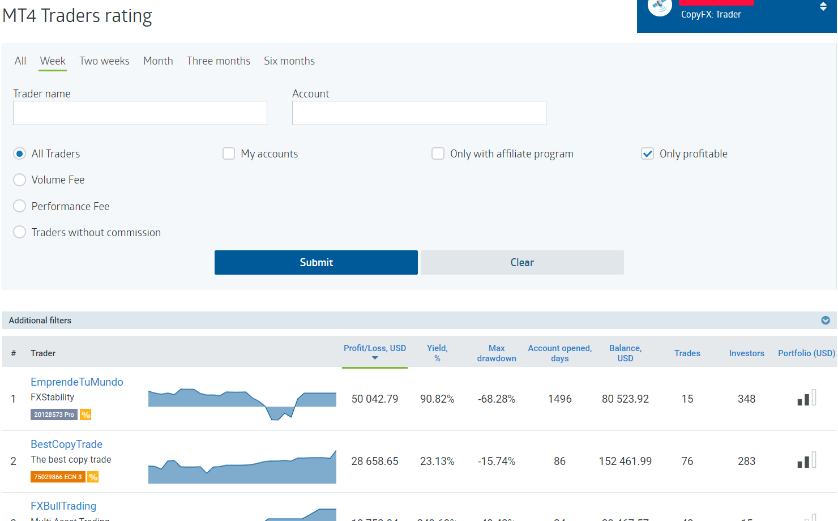Image resolution: width=838 pixels, height=521 pixels.
Task: Click the Additional filters bar label
Action: point(40,321)
